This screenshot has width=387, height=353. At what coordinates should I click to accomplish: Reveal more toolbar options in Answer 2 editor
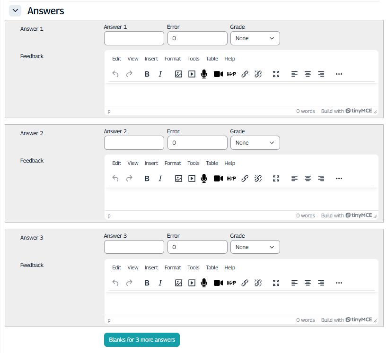pos(338,179)
